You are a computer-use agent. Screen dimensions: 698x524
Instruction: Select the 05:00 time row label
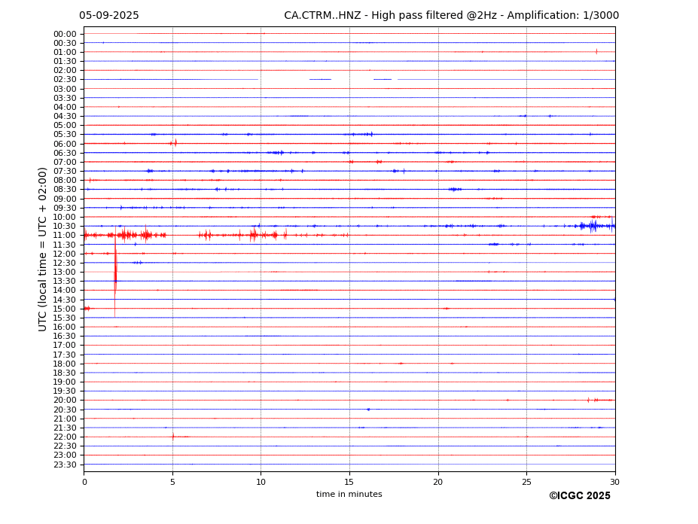pos(65,126)
